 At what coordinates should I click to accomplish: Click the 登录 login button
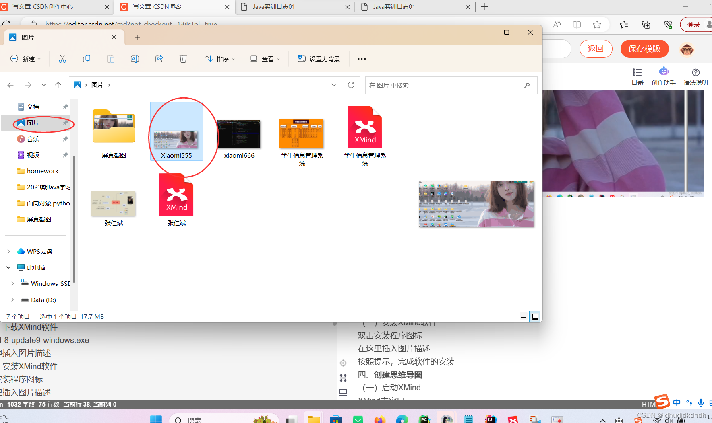[x=694, y=24]
